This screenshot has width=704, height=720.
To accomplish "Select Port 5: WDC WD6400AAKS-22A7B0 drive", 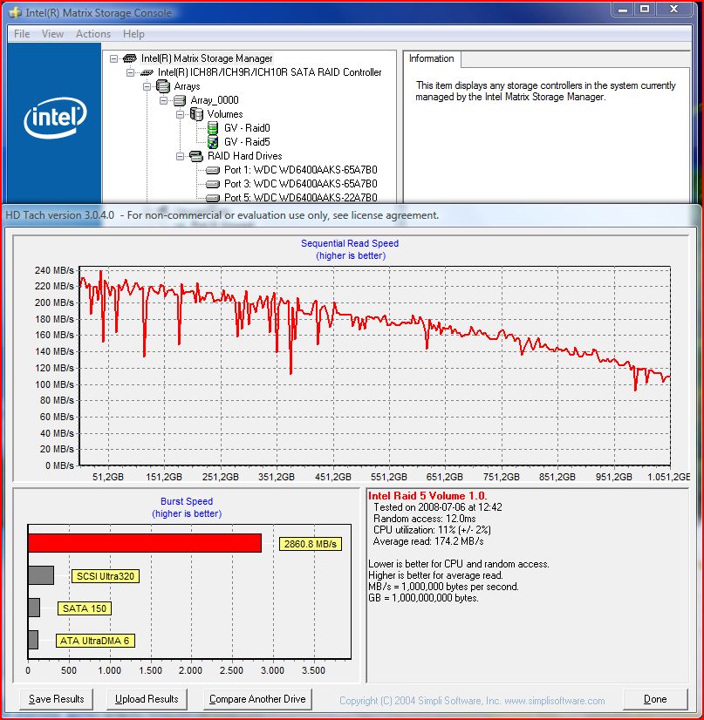I will [301, 198].
